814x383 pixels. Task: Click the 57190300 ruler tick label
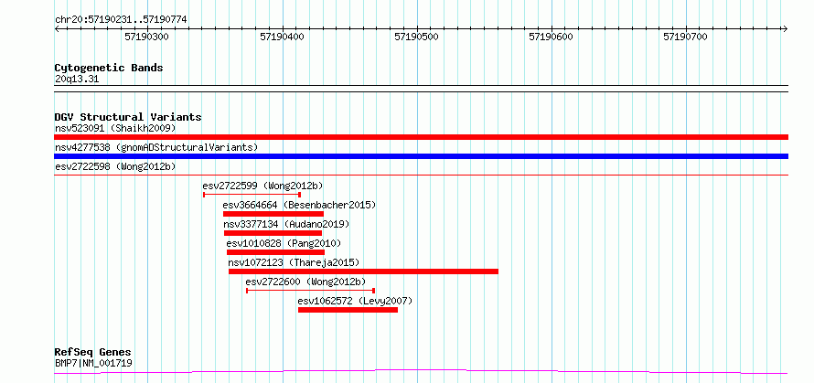pyautogui.click(x=147, y=37)
